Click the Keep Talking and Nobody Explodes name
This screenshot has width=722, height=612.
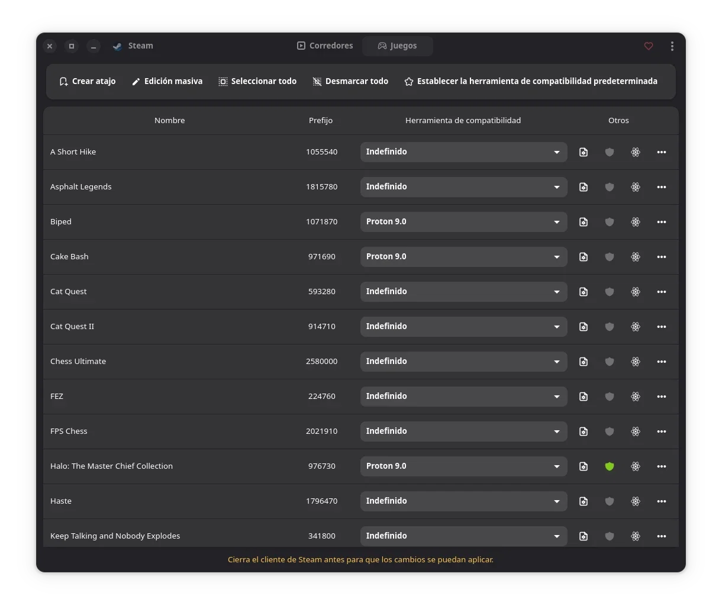point(115,536)
